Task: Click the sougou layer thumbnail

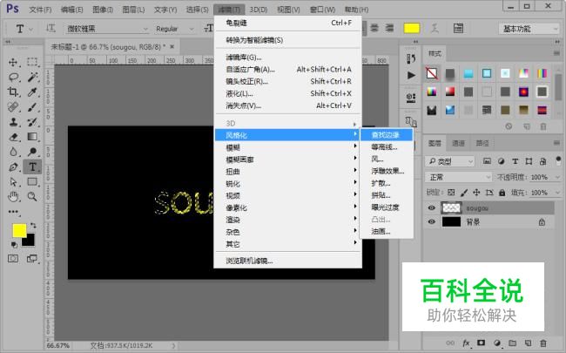Action: coord(451,208)
